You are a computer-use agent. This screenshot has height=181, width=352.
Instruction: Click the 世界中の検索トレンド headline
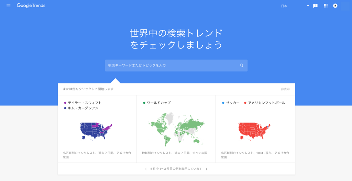[176, 34]
